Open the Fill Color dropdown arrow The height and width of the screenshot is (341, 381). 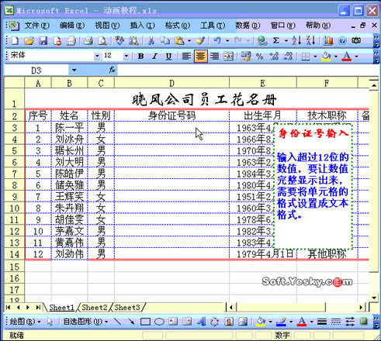click(x=336, y=56)
